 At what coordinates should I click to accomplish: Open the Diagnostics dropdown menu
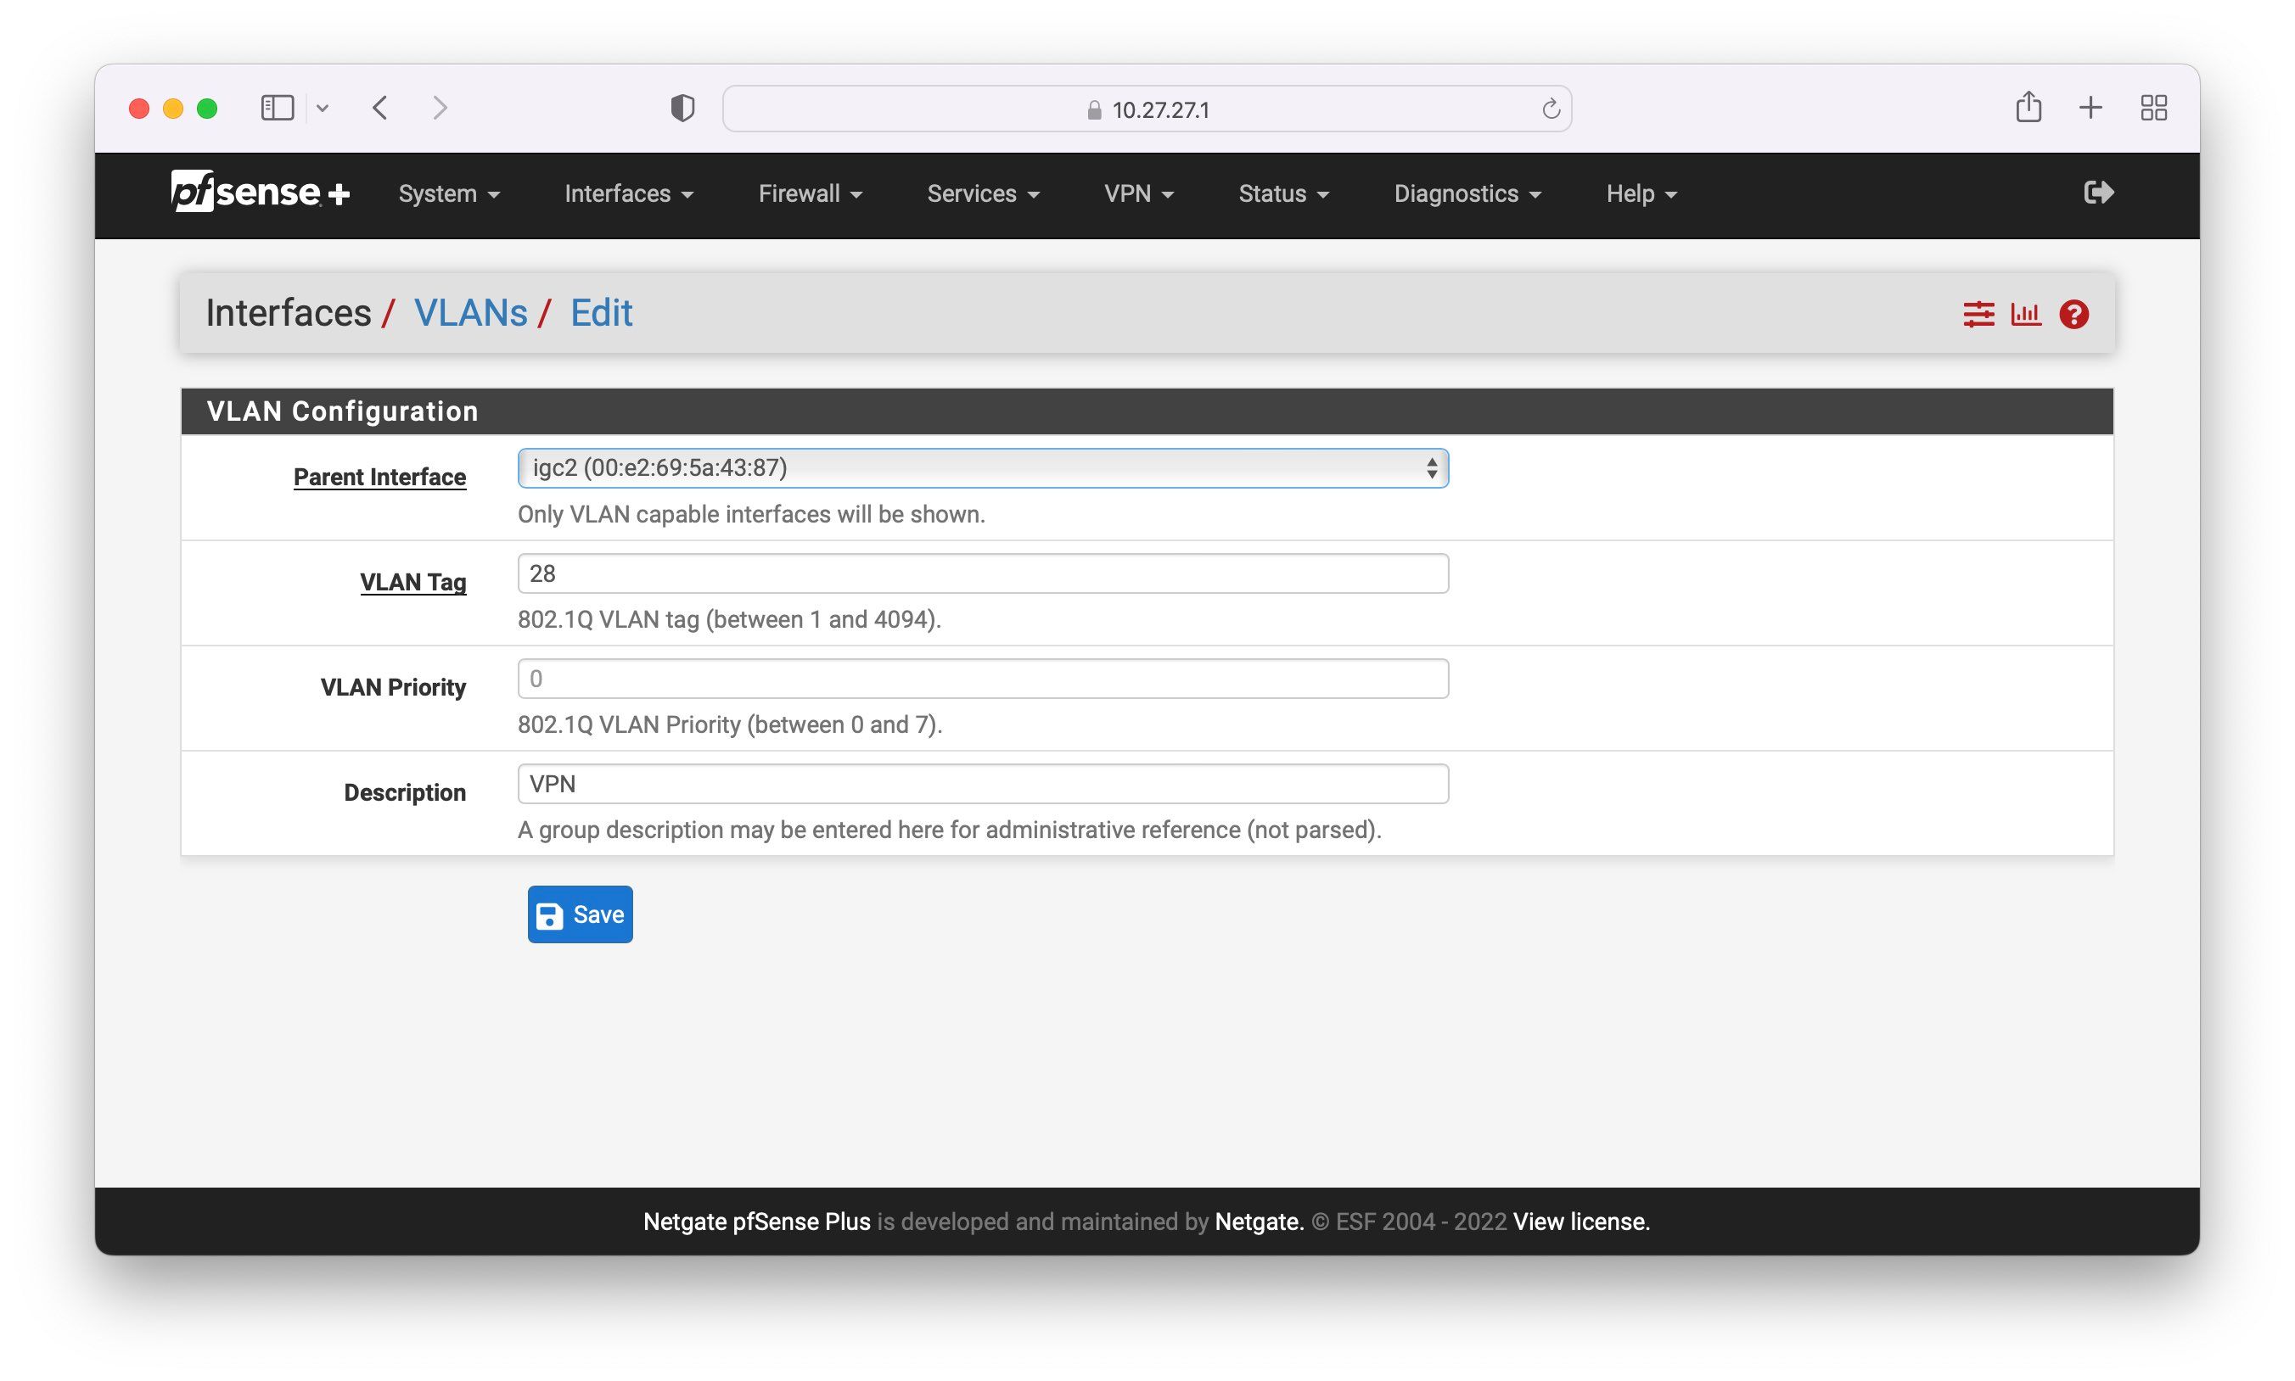point(1467,193)
